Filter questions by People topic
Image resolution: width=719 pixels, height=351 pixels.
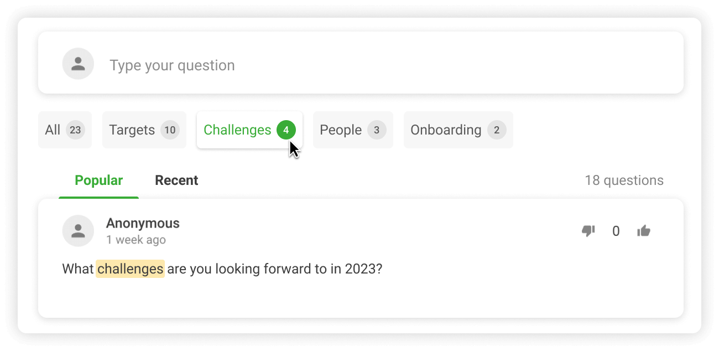tap(341, 130)
